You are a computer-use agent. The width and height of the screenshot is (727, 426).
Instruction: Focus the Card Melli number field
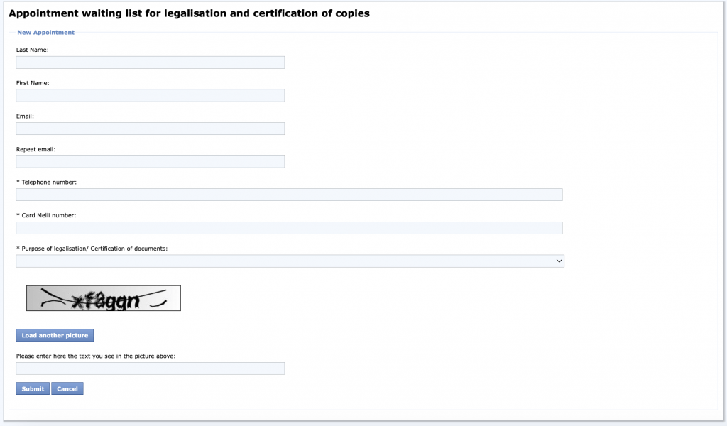click(289, 228)
